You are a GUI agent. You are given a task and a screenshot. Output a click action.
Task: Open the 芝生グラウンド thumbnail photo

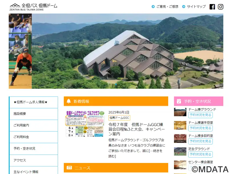[180, 151]
